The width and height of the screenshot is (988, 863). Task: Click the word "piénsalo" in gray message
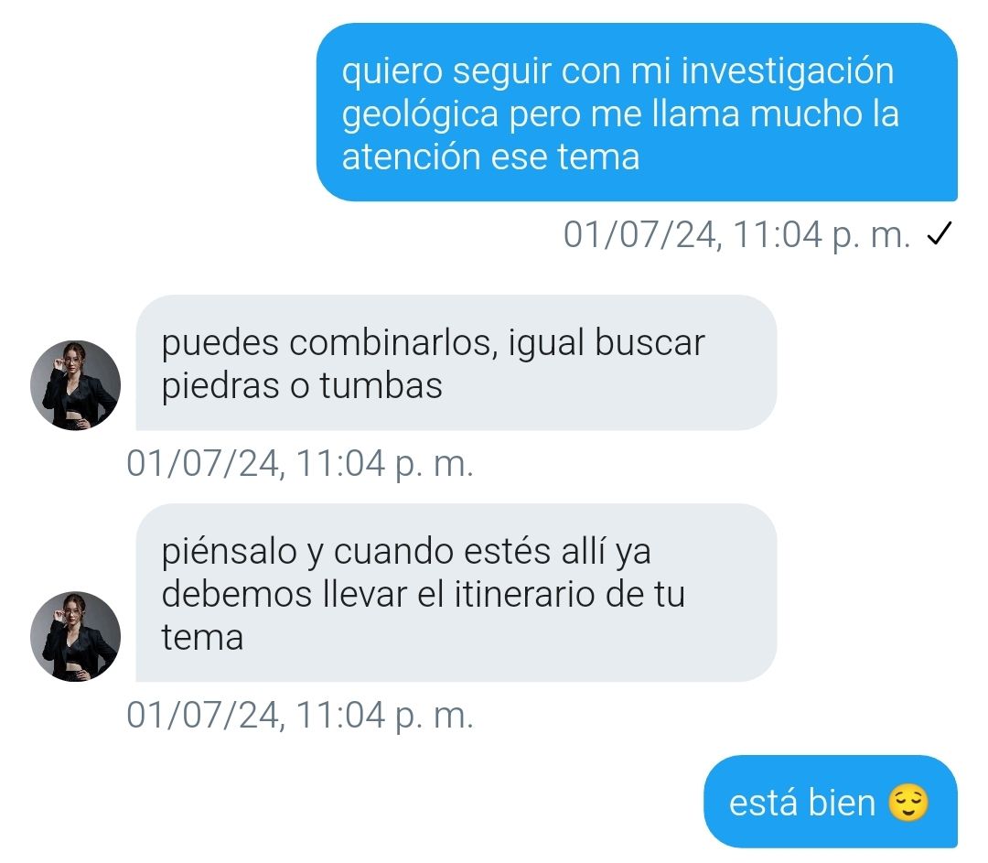pos(230,553)
